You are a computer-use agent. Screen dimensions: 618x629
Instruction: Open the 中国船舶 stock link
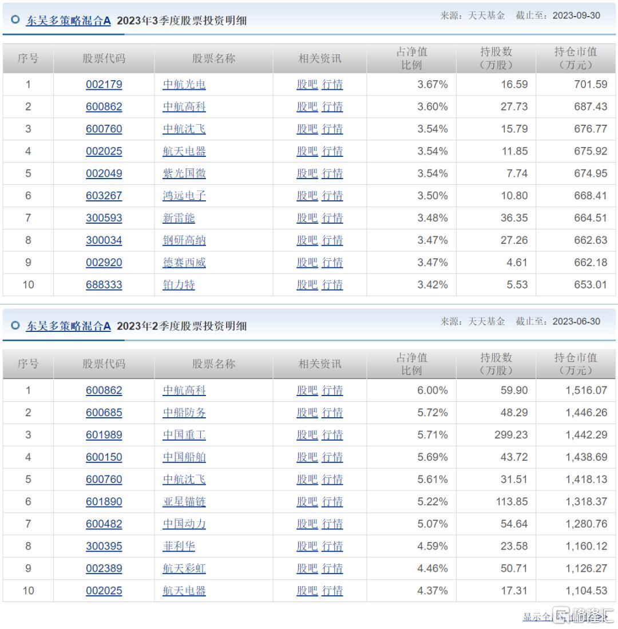coord(184,457)
